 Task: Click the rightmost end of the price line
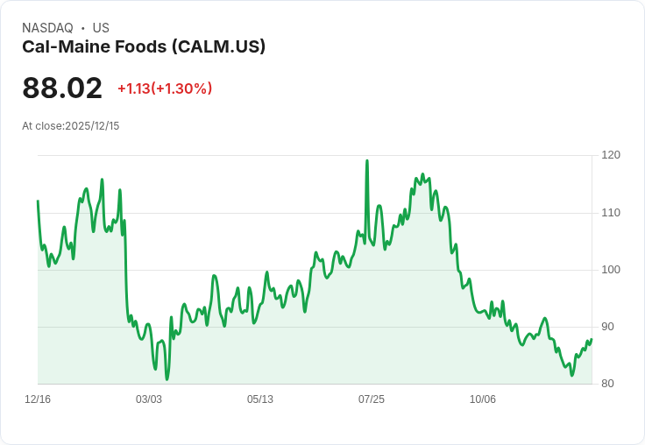tap(592, 339)
